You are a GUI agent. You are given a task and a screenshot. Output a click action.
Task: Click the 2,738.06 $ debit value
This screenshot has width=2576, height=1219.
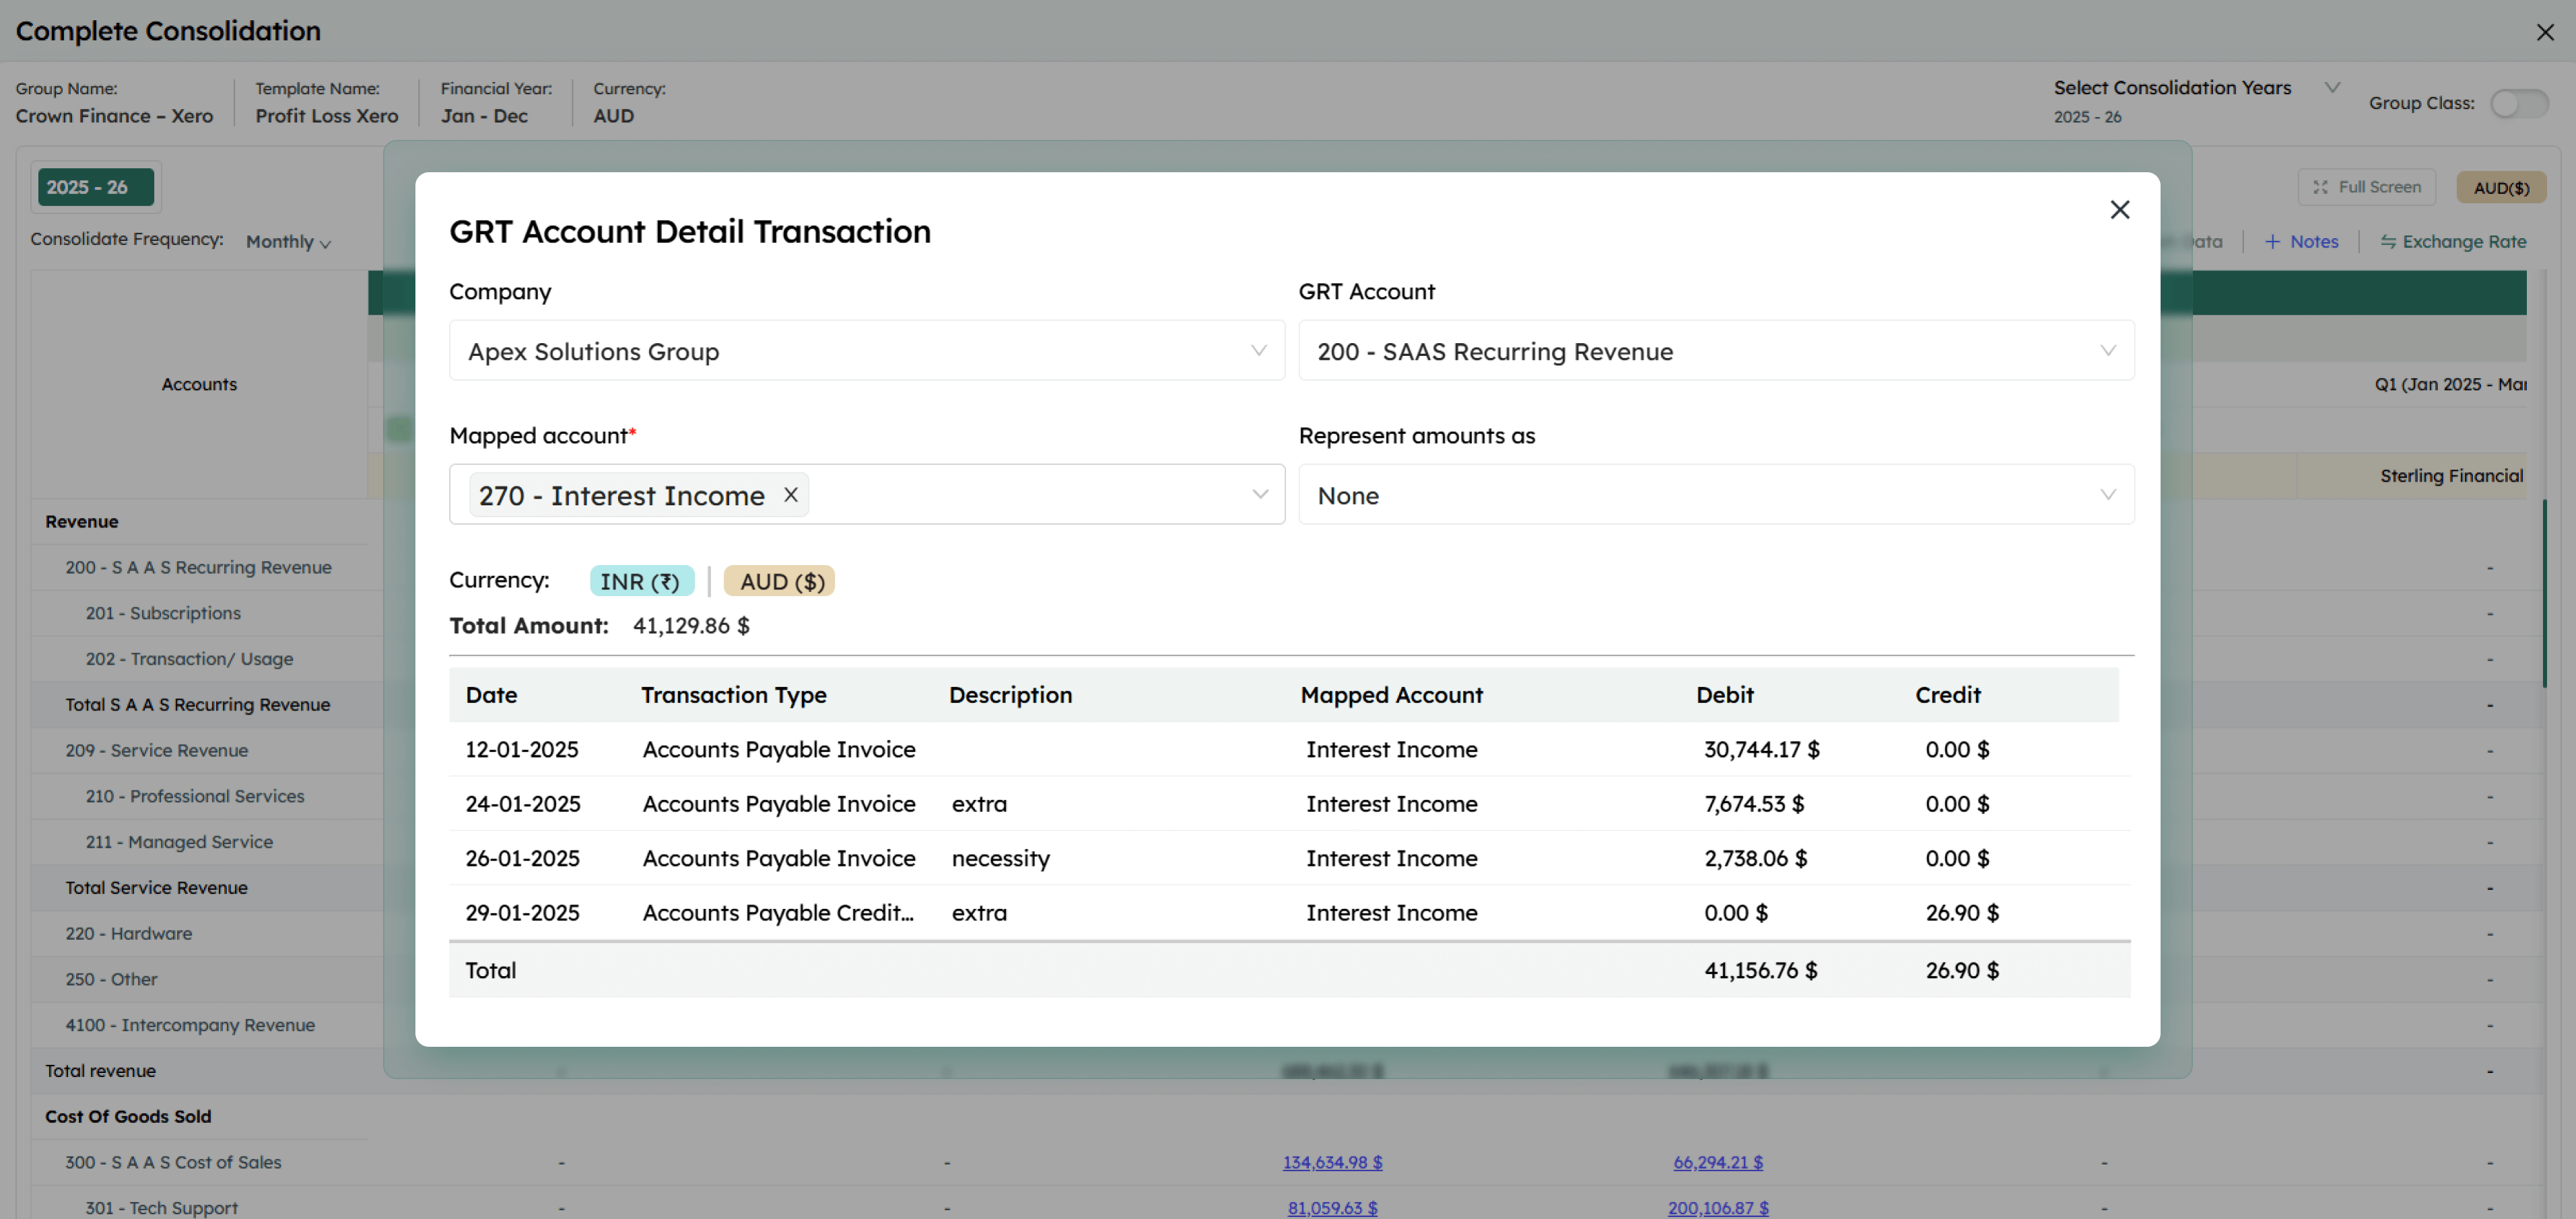pos(1755,859)
